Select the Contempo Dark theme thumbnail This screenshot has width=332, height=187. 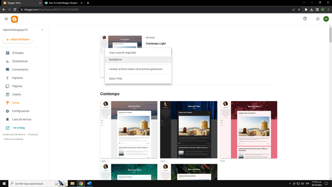click(x=189, y=130)
